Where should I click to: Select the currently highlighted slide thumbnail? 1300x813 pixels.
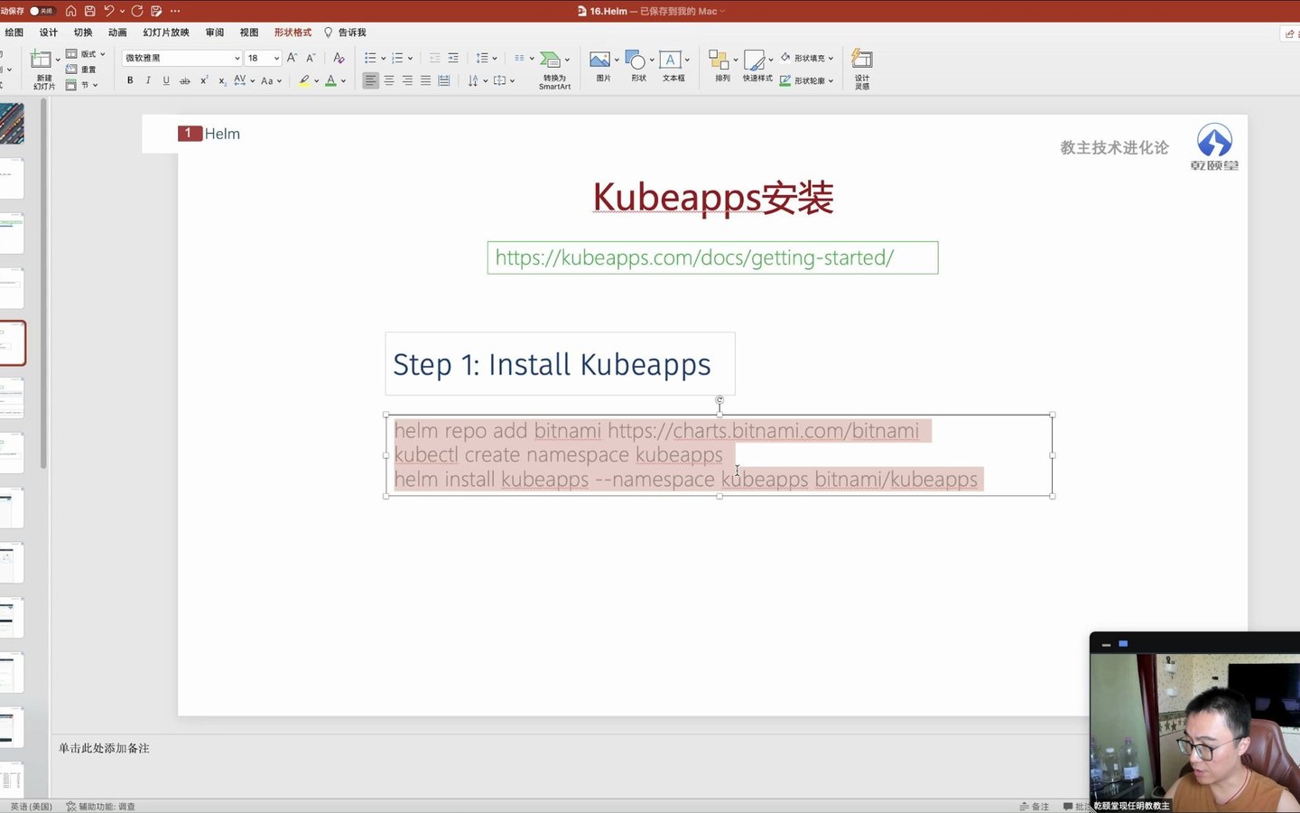point(12,343)
